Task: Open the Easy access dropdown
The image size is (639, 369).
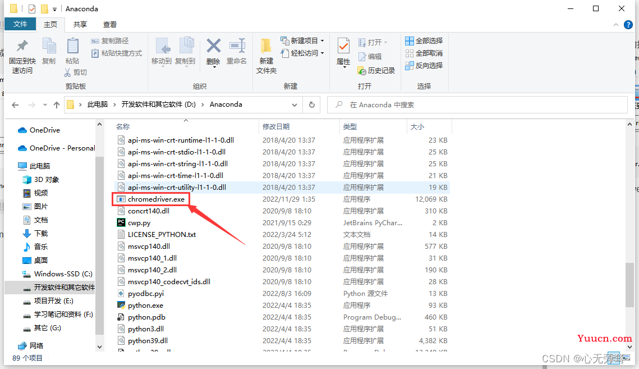Action: [x=302, y=53]
